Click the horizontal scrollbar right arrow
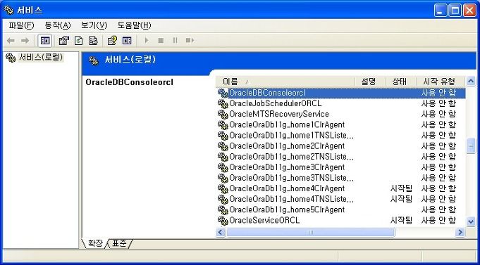480x265 pixels. pyautogui.click(x=460, y=233)
